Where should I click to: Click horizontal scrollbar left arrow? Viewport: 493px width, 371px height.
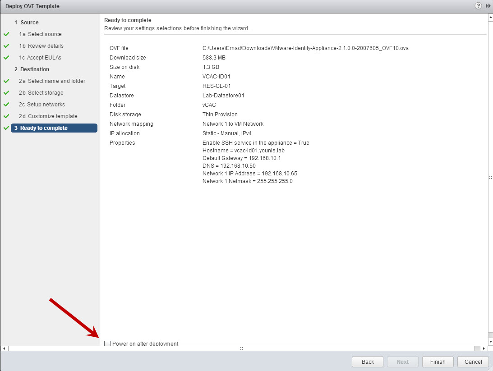tap(4, 348)
